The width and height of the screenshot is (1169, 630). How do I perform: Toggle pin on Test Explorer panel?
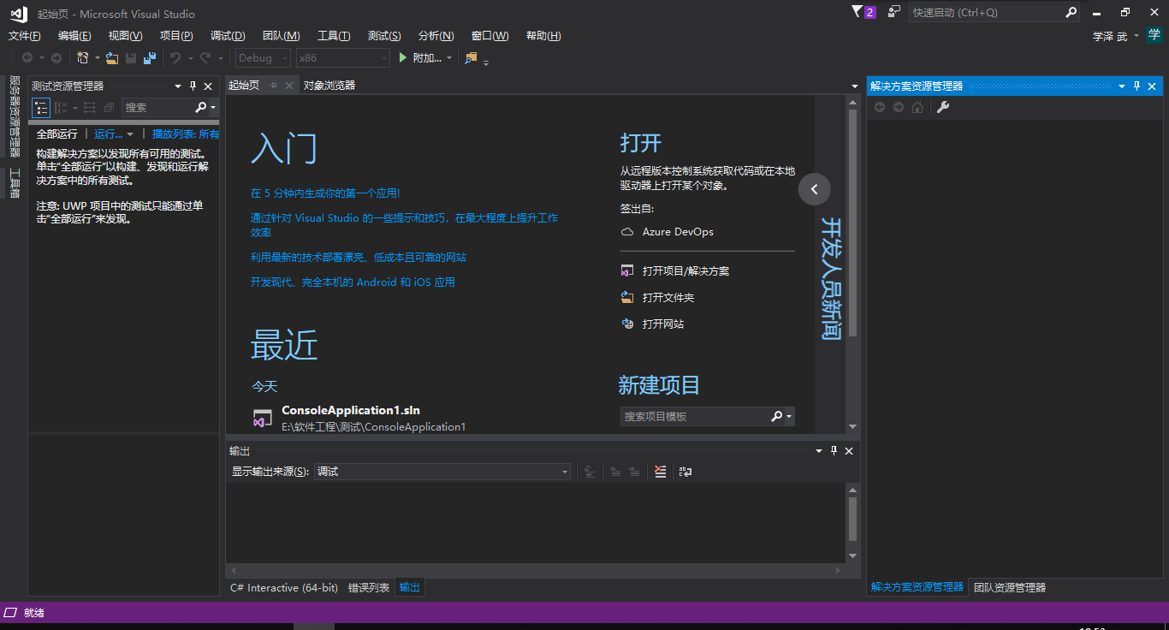click(x=193, y=86)
